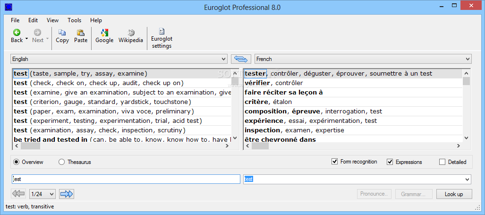Go to previous result page arrow
This screenshot has width=485, height=215.
[18, 194]
